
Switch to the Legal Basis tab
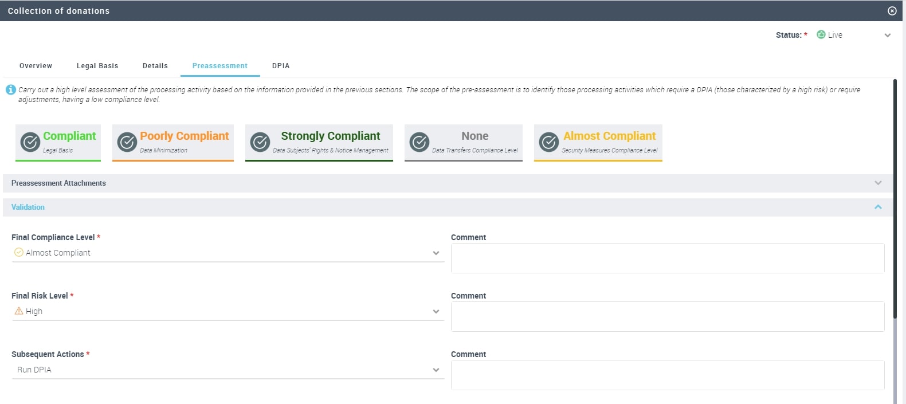click(97, 66)
